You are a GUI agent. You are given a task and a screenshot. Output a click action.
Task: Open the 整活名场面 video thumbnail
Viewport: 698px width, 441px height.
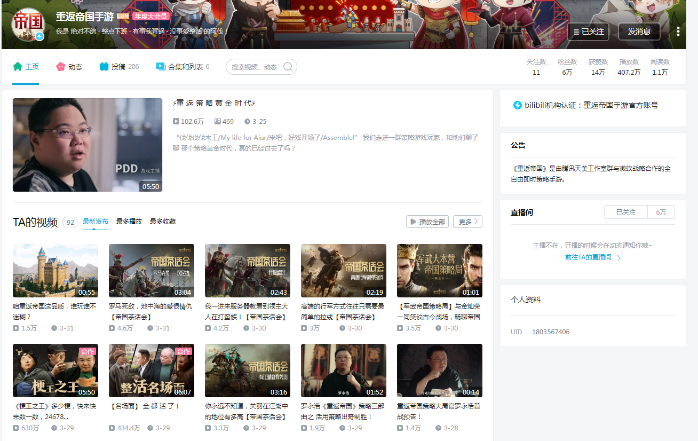click(x=152, y=371)
